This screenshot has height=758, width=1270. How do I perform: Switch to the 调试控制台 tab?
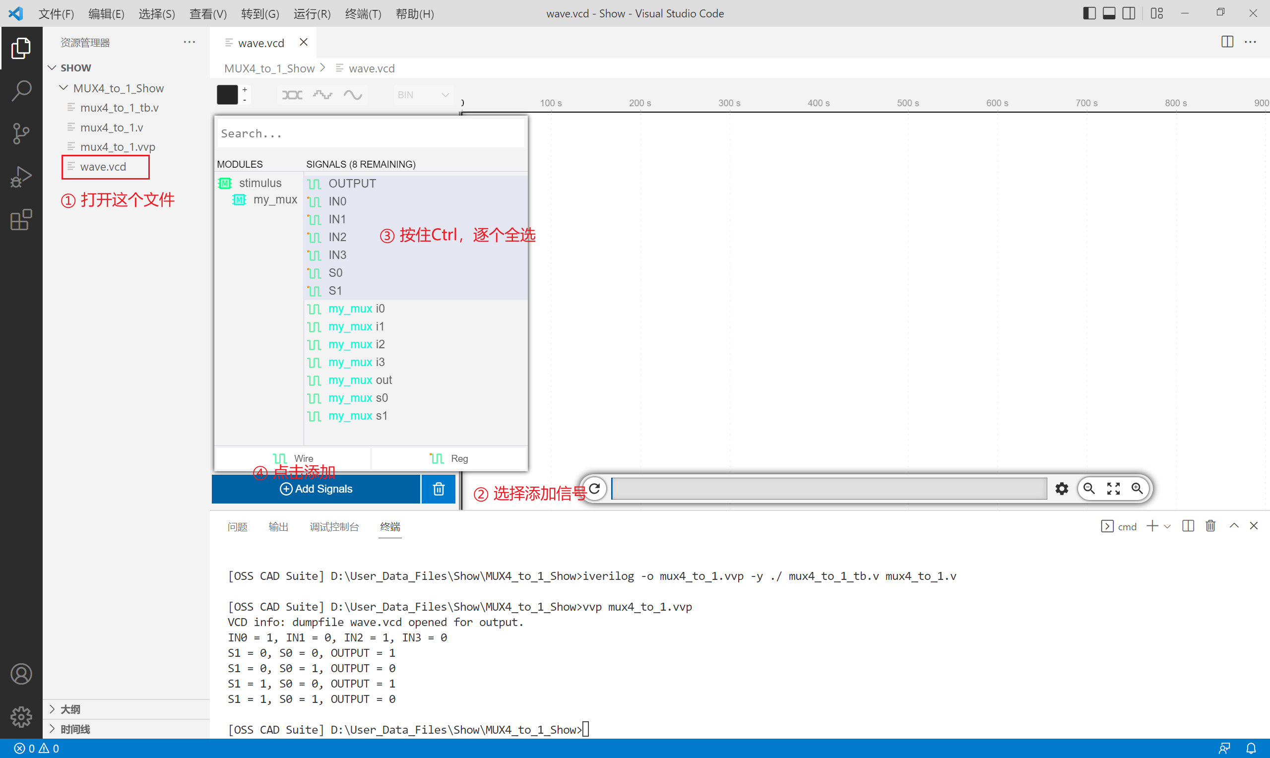[x=334, y=527]
